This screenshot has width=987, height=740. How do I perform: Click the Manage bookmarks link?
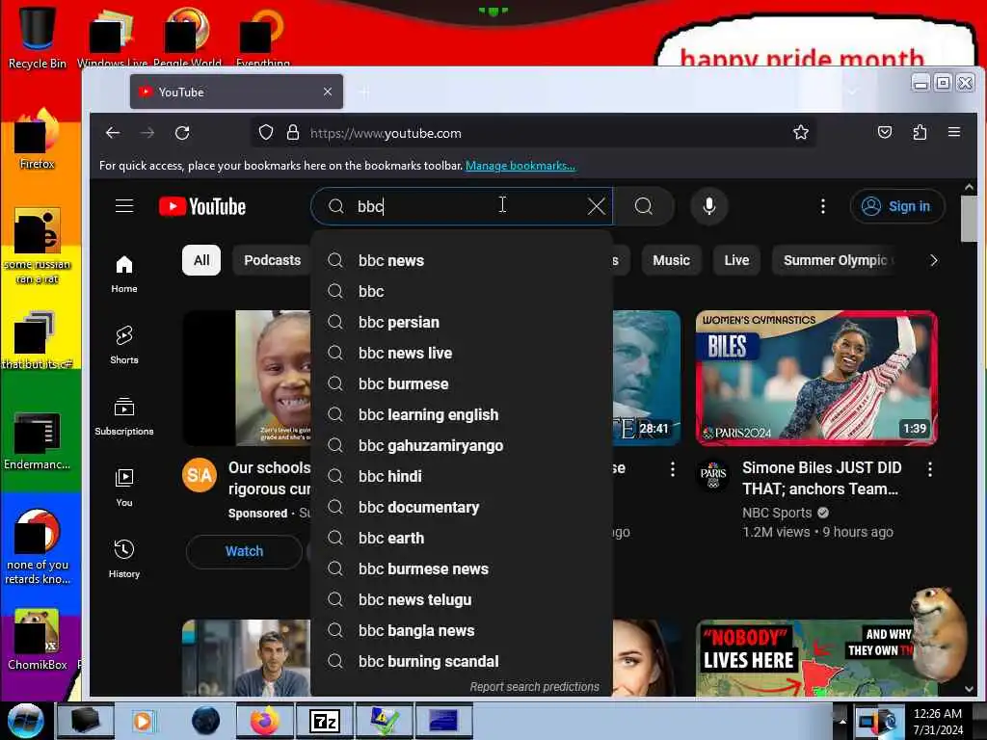point(520,166)
